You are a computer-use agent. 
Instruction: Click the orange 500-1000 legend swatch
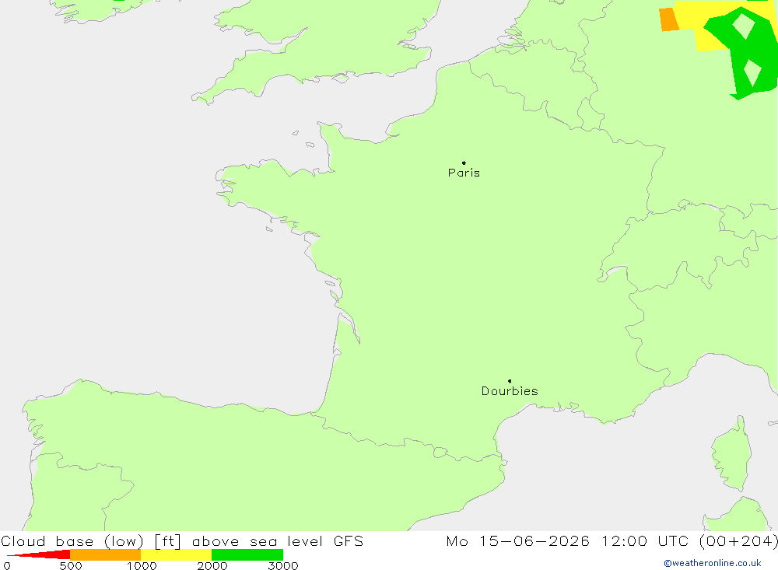point(105,554)
